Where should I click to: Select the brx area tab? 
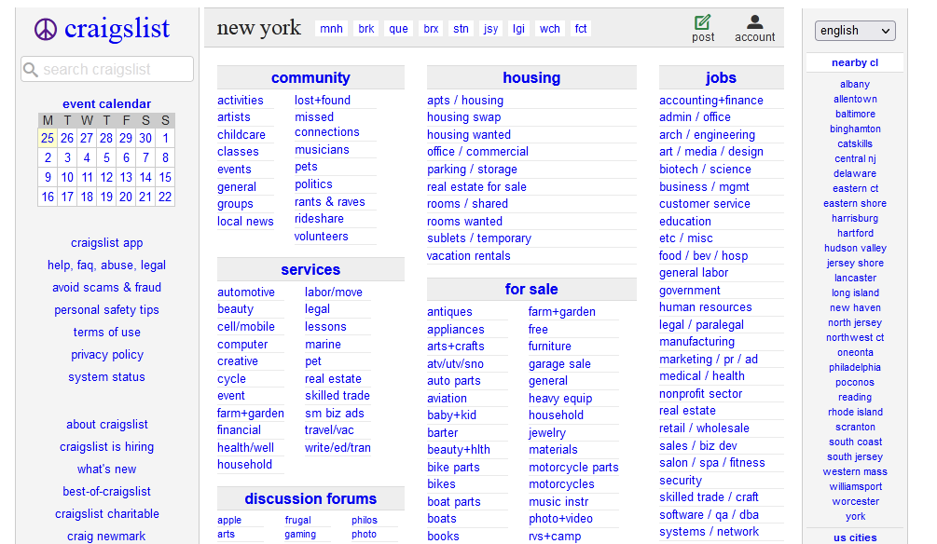point(431,29)
